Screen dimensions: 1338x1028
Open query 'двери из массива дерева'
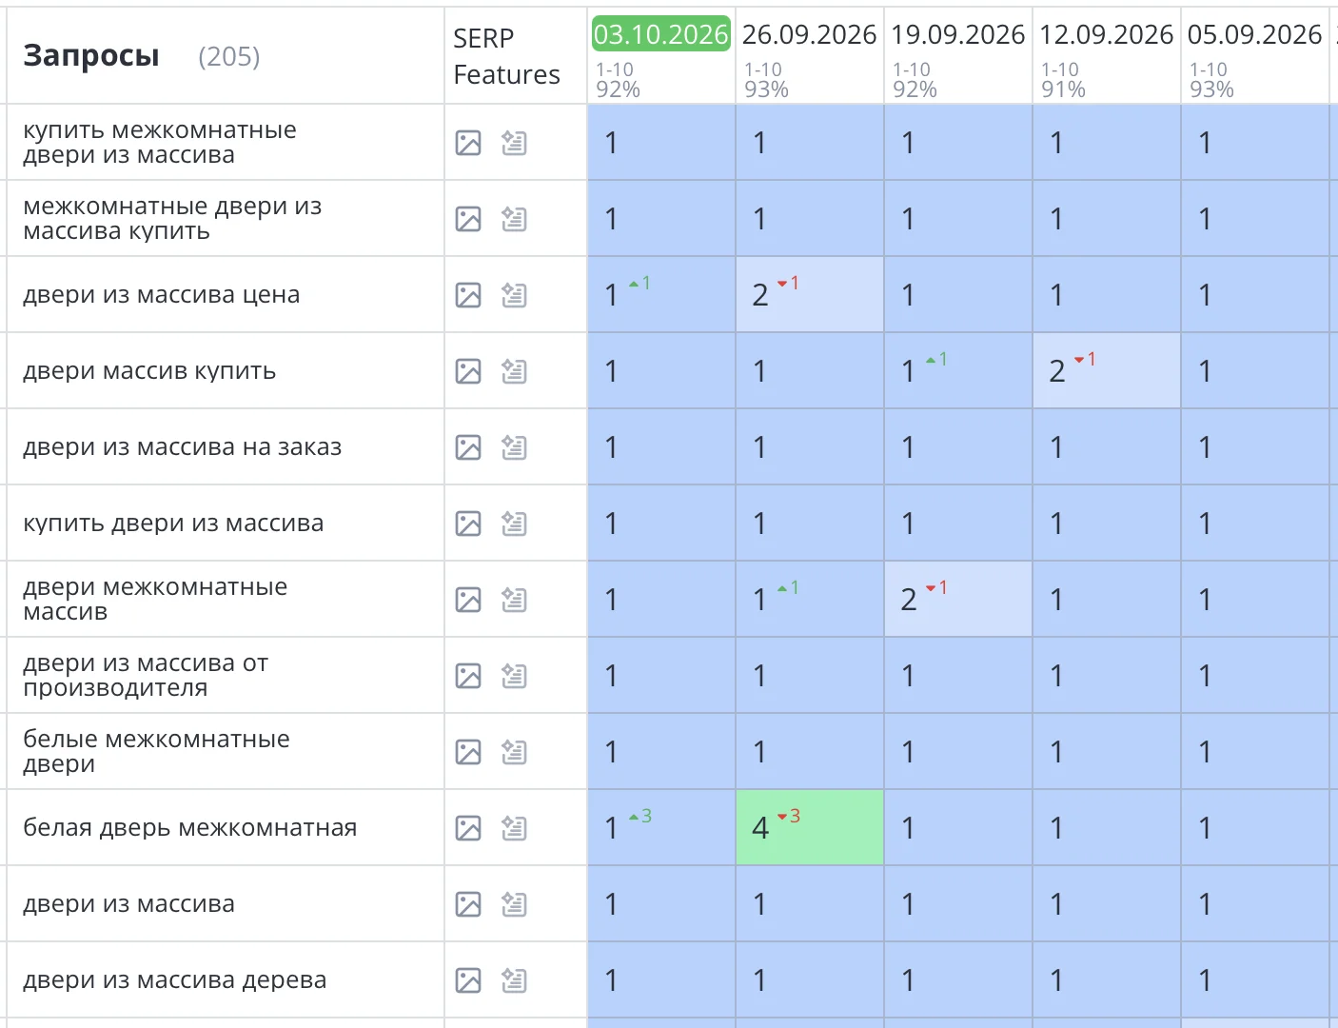[x=175, y=980]
